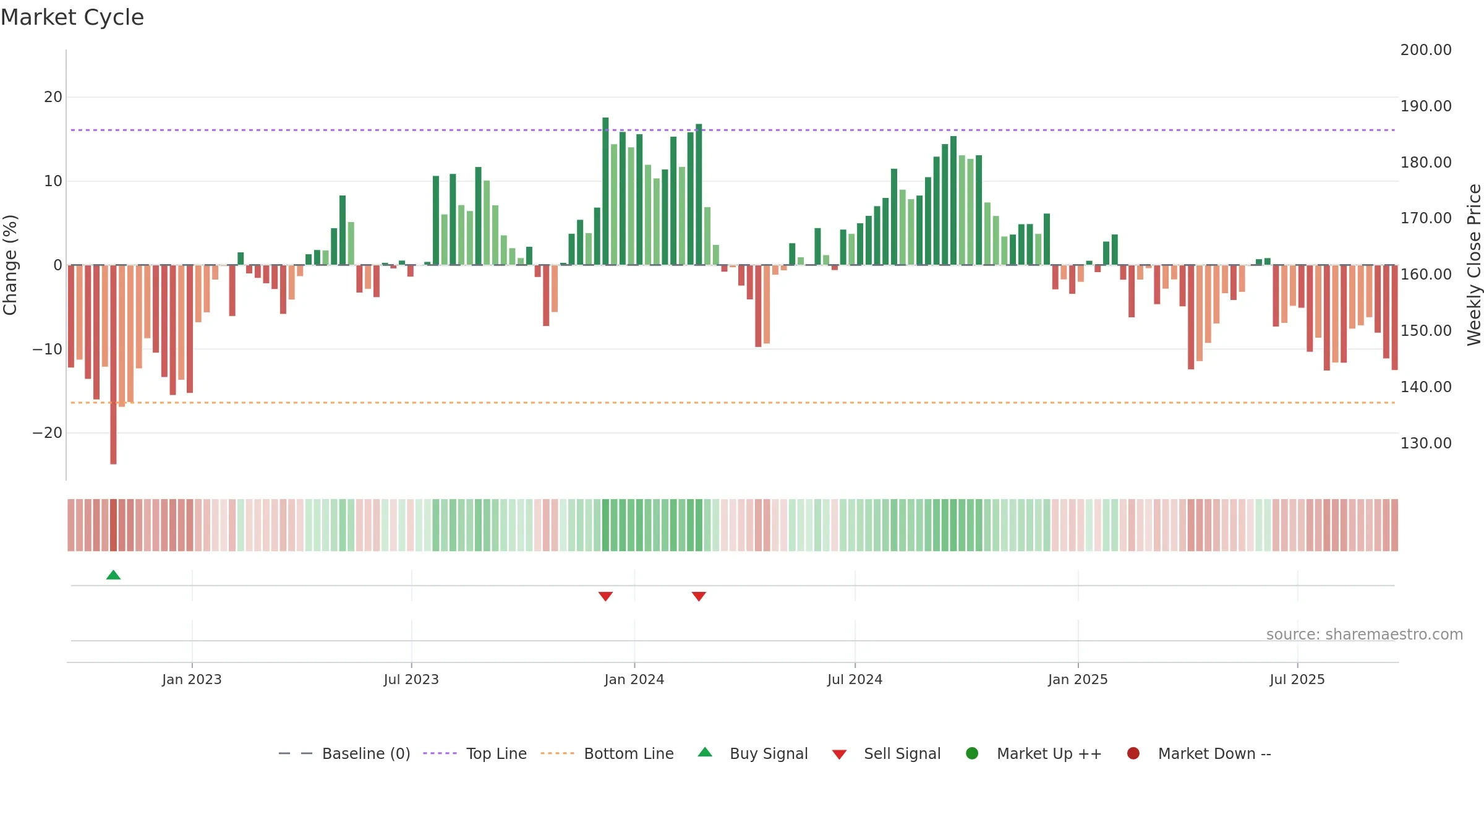Click the Jul 2024 axis label

pyautogui.click(x=855, y=680)
